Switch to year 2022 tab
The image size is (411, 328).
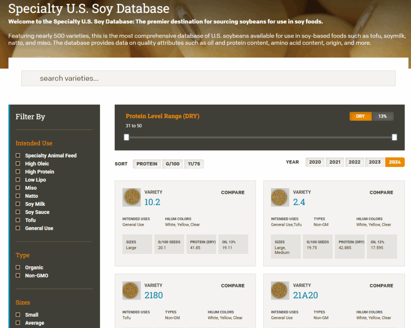pyautogui.click(x=354, y=162)
